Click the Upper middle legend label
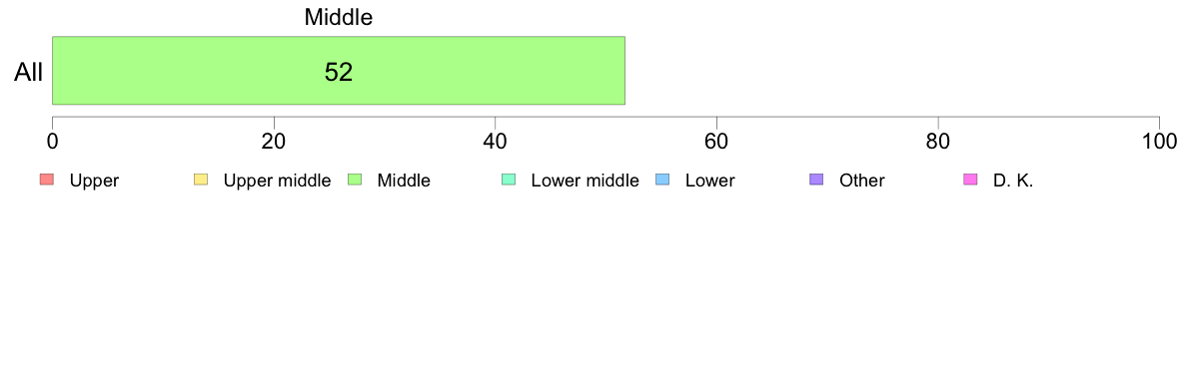The width and height of the screenshot is (1187, 367). coord(277,182)
